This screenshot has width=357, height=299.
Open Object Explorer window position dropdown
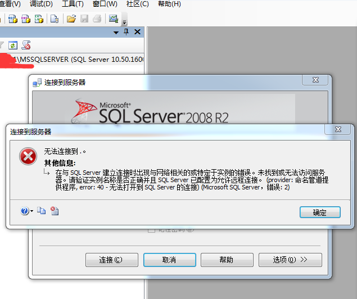116,33
